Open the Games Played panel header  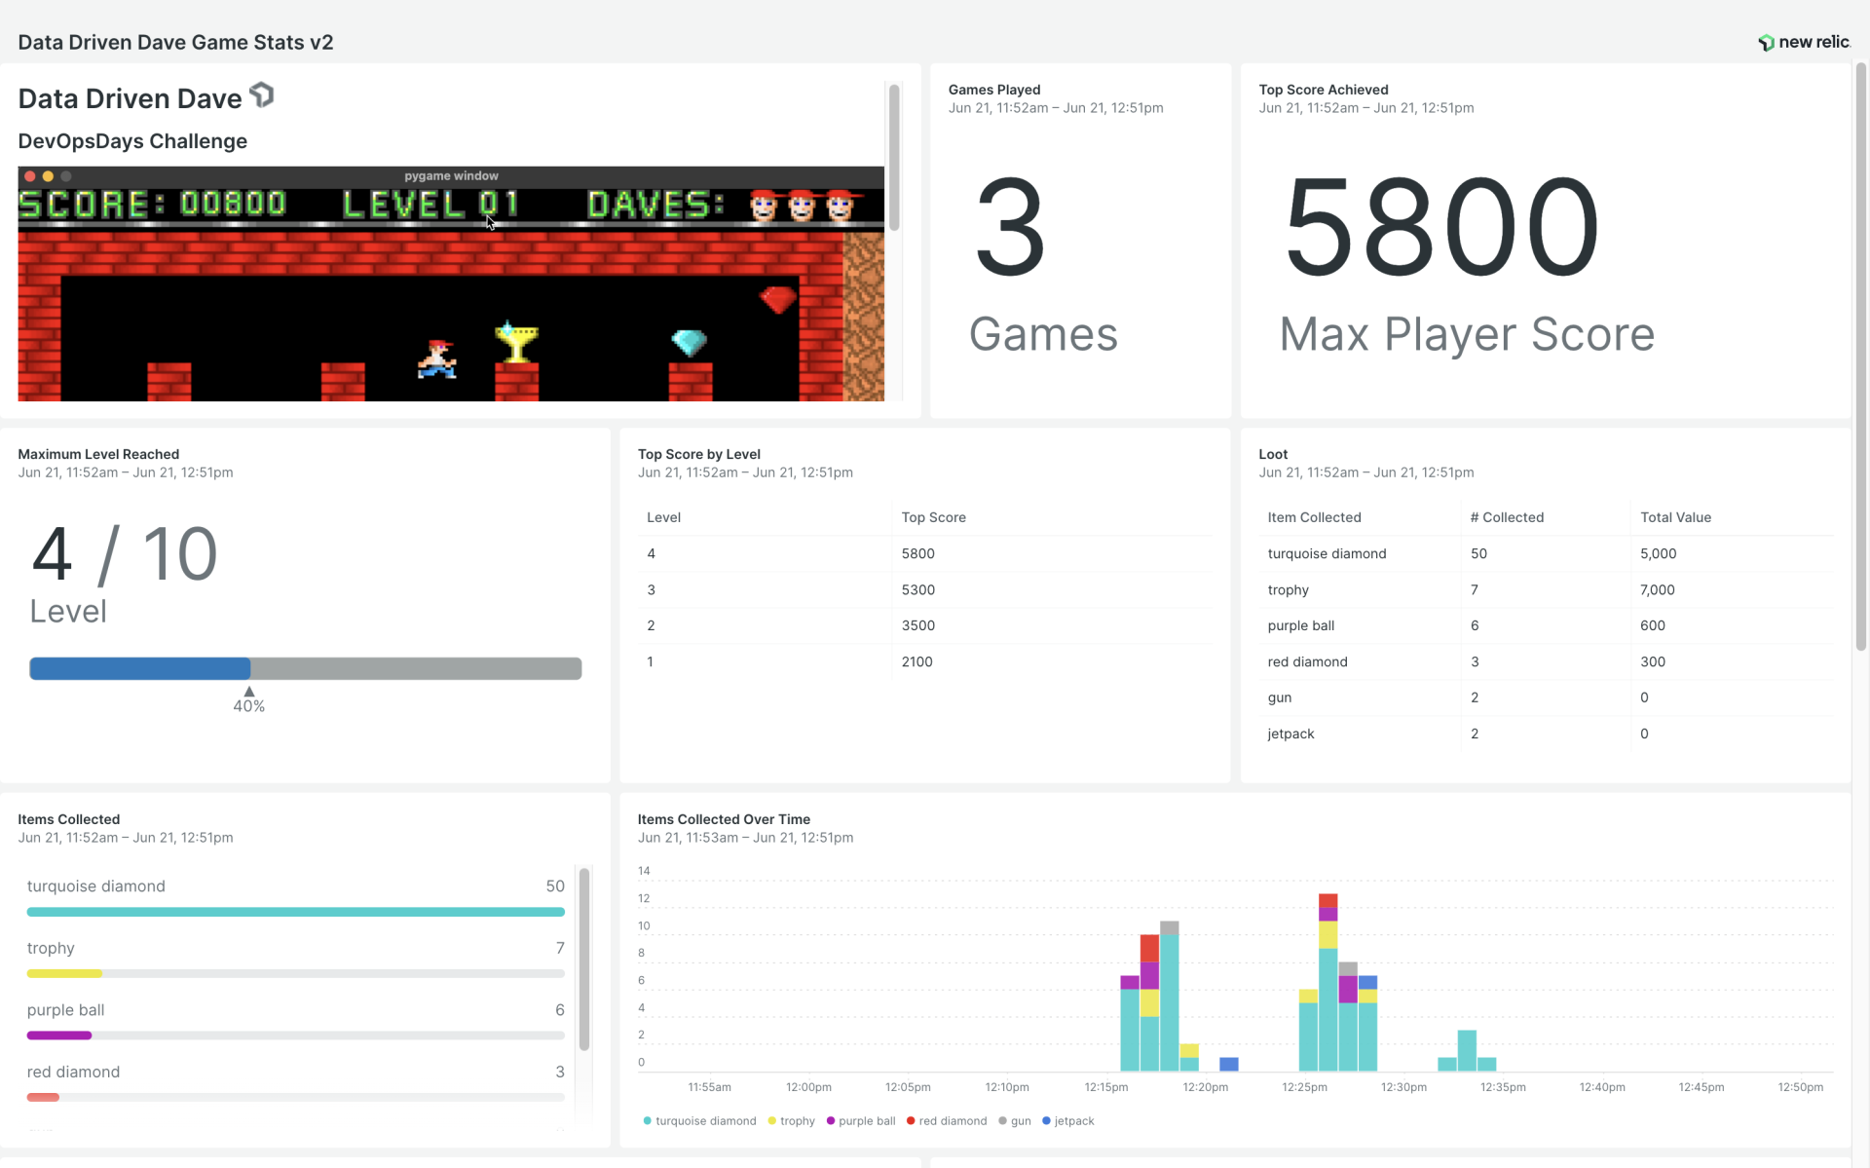[993, 89]
